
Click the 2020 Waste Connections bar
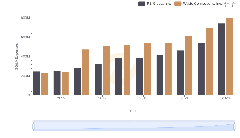(x=168, y=69)
